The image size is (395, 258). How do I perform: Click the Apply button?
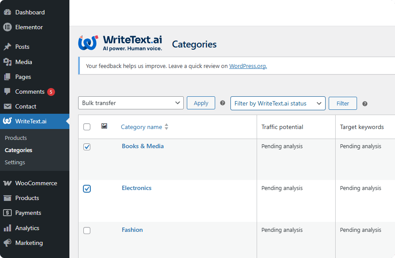click(x=201, y=103)
